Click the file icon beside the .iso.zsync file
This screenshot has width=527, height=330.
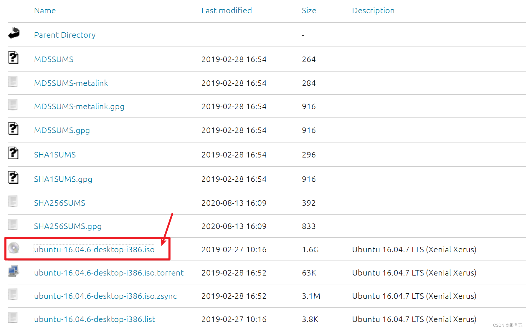pos(13,294)
